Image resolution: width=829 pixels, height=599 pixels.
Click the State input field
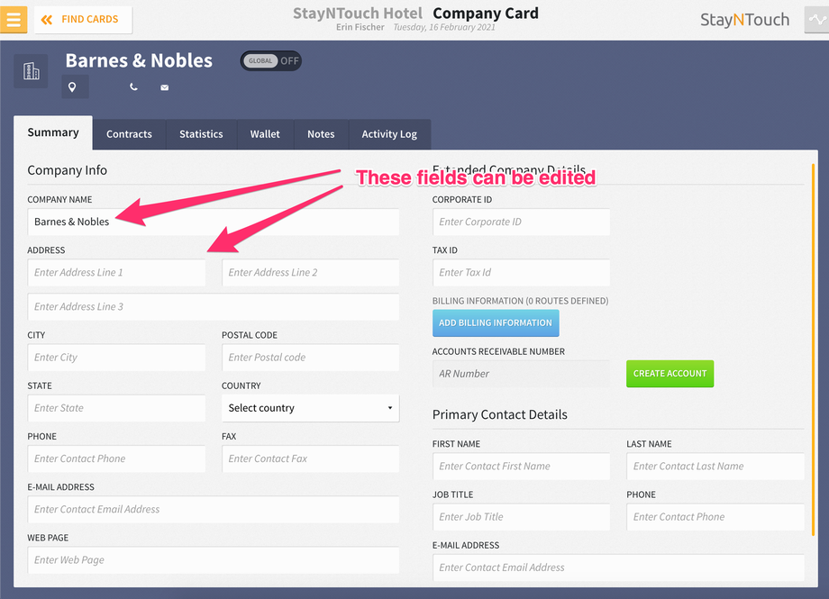pos(116,408)
